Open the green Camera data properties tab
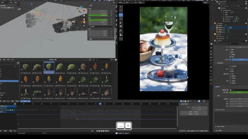248x139 pixels. [211, 80]
